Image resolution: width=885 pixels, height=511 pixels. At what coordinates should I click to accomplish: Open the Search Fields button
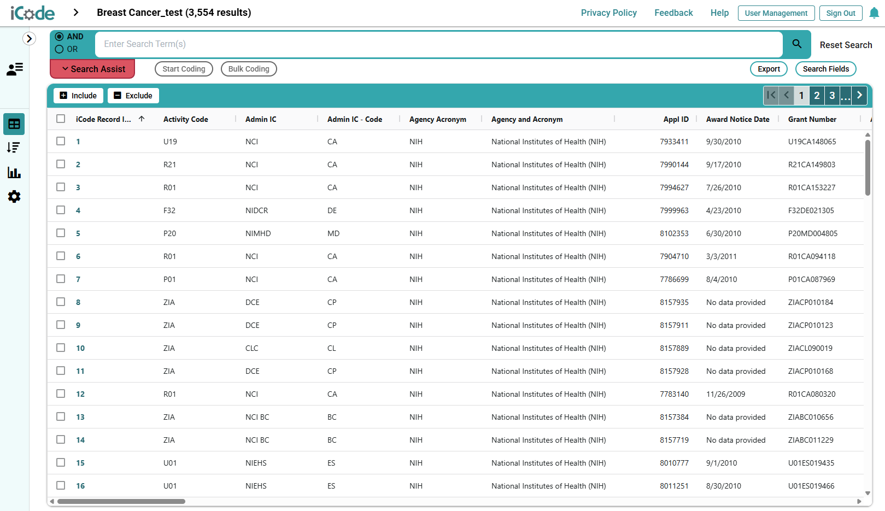coord(826,69)
